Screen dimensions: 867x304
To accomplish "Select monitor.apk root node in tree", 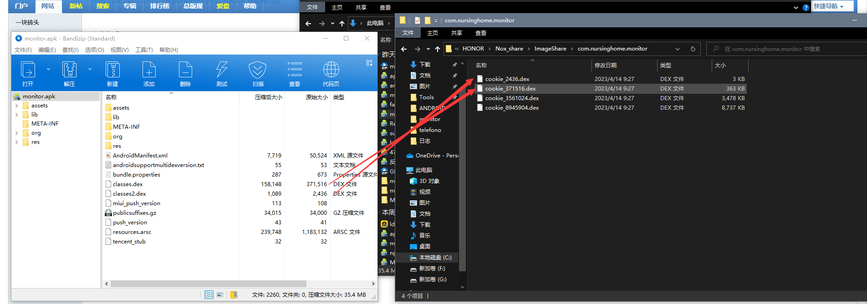I will (x=39, y=96).
